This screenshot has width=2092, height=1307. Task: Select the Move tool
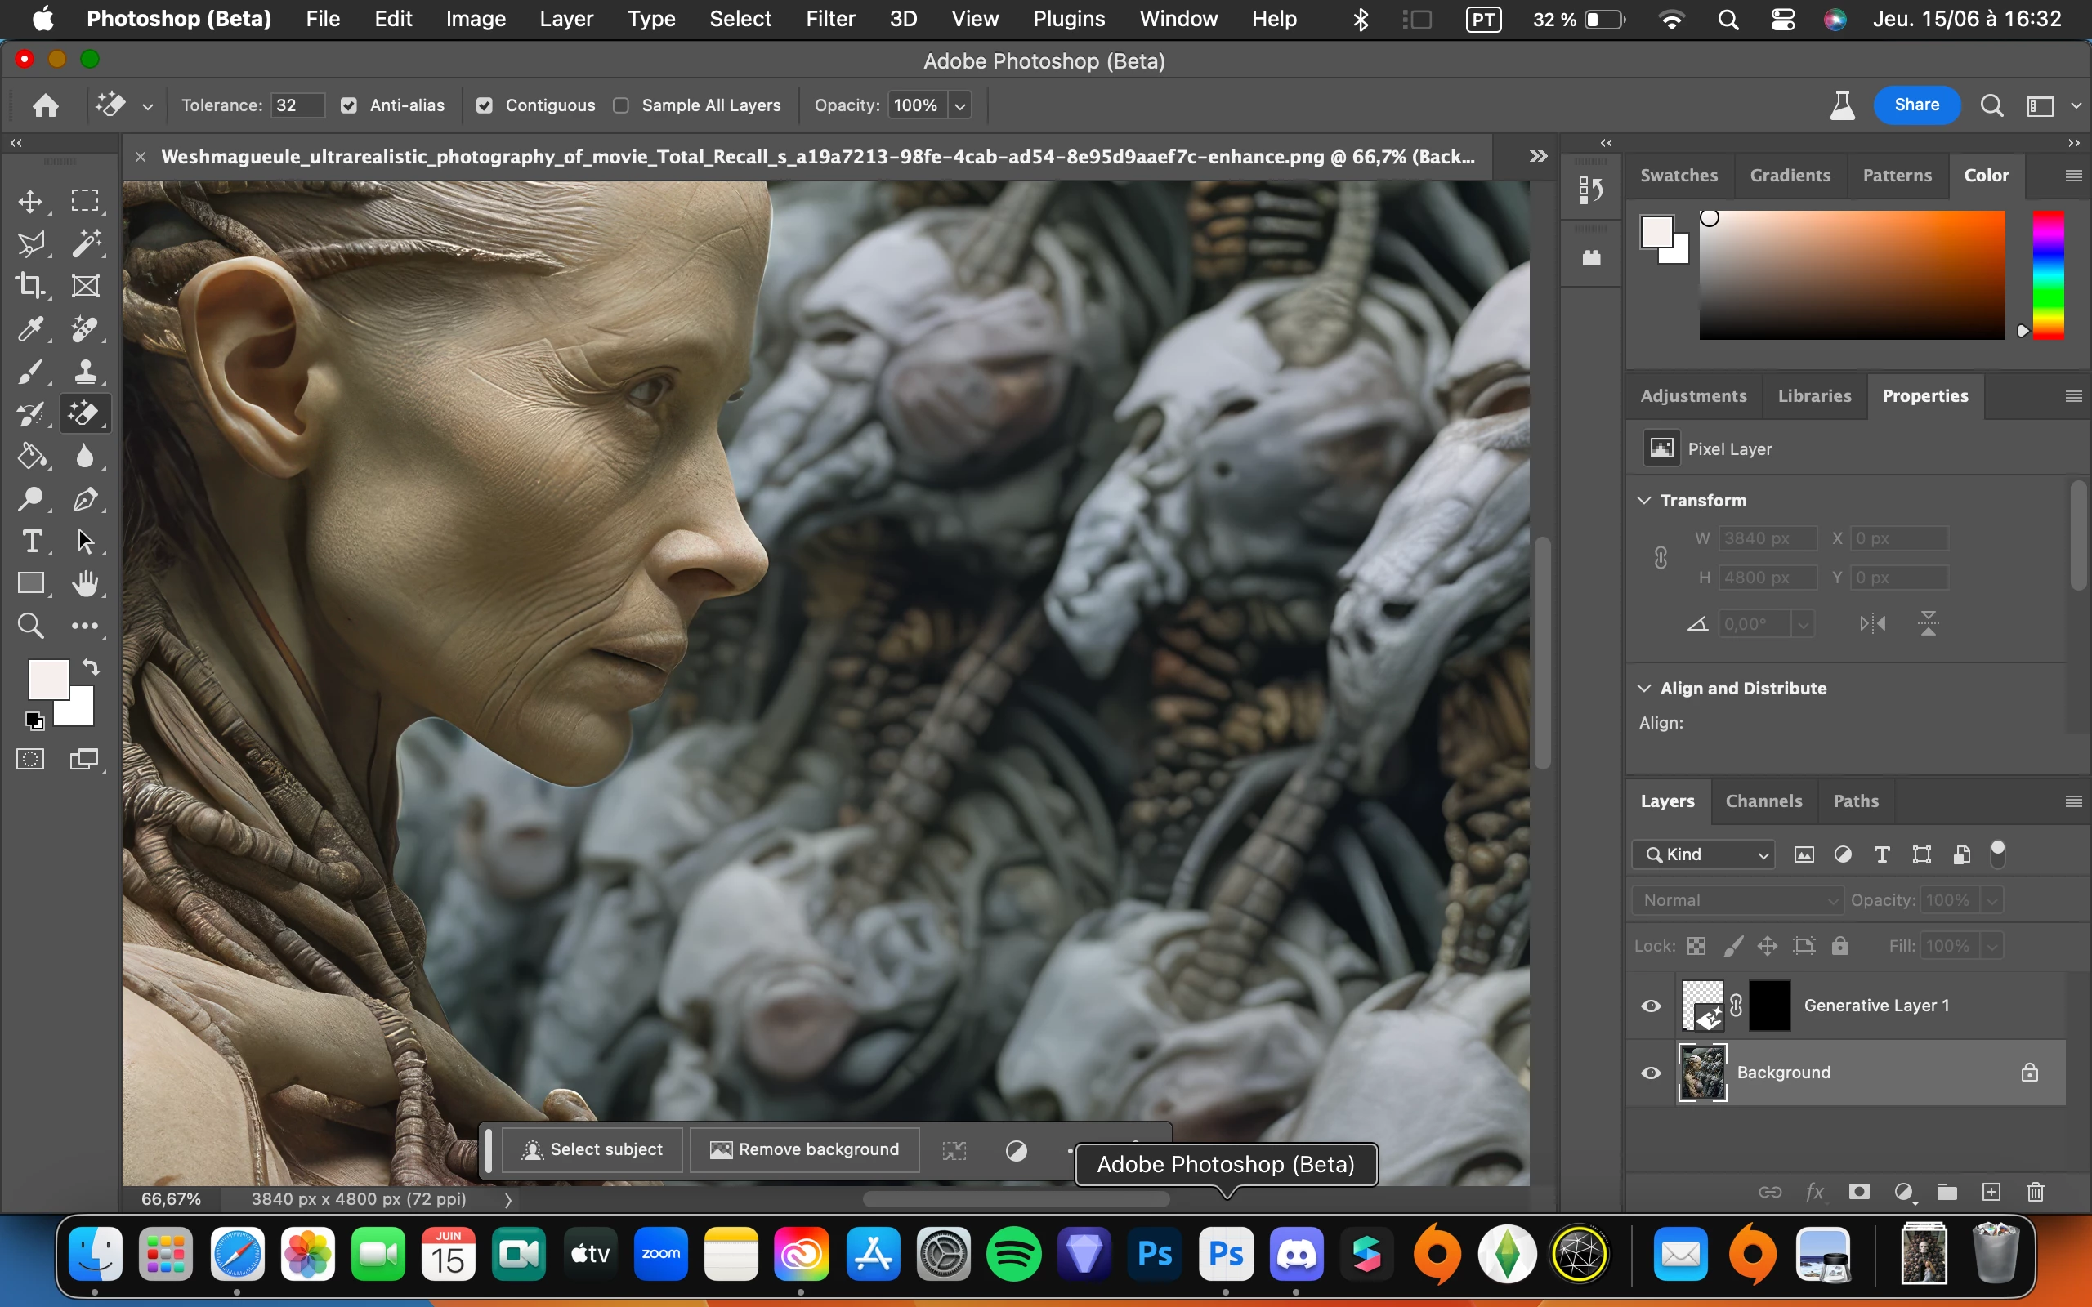tap(30, 202)
